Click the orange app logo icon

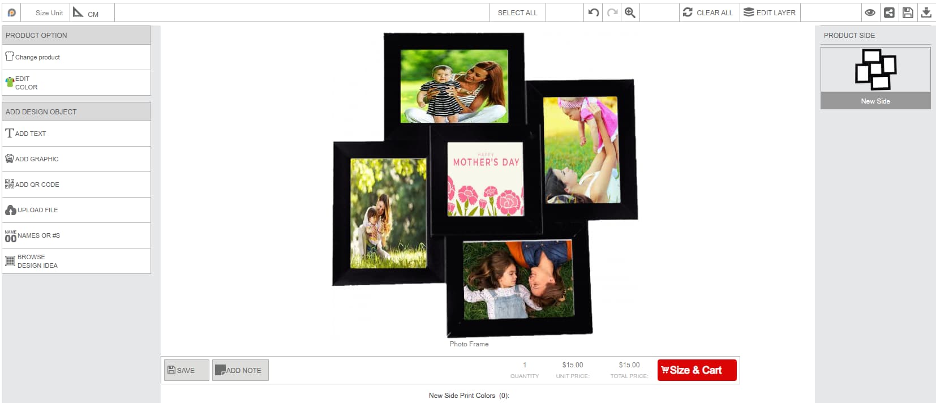pyautogui.click(x=11, y=12)
